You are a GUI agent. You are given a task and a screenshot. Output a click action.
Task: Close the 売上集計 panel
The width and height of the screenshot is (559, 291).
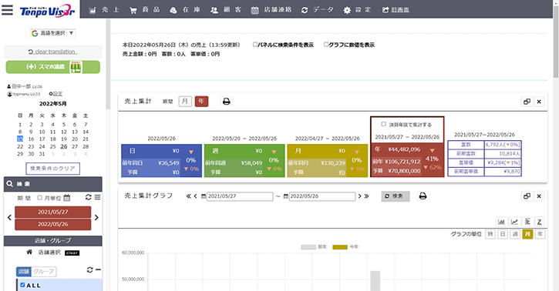[539, 102]
